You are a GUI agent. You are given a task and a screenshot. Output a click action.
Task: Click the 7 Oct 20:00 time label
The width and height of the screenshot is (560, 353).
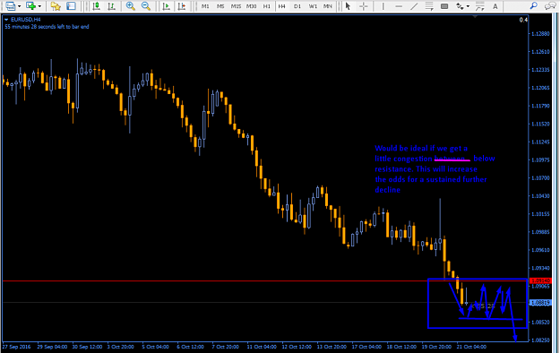click(226, 347)
